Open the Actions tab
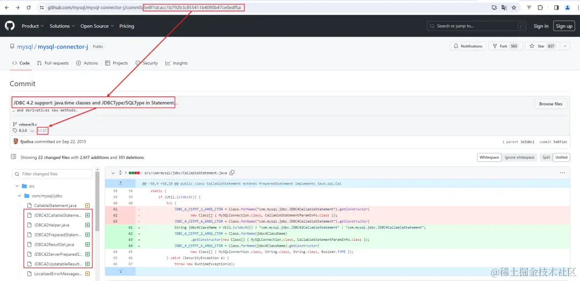Viewport: 580px width, 281px height. click(87, 63)
